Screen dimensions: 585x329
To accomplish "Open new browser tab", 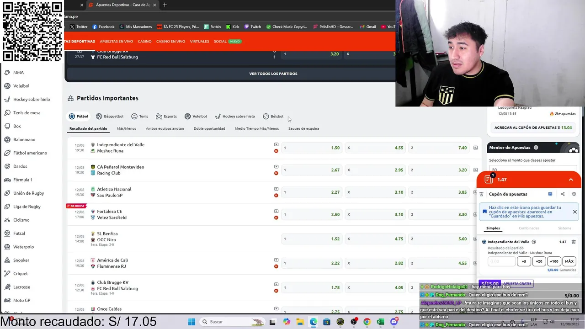I will pyautogui.click(x=165, y=5).
